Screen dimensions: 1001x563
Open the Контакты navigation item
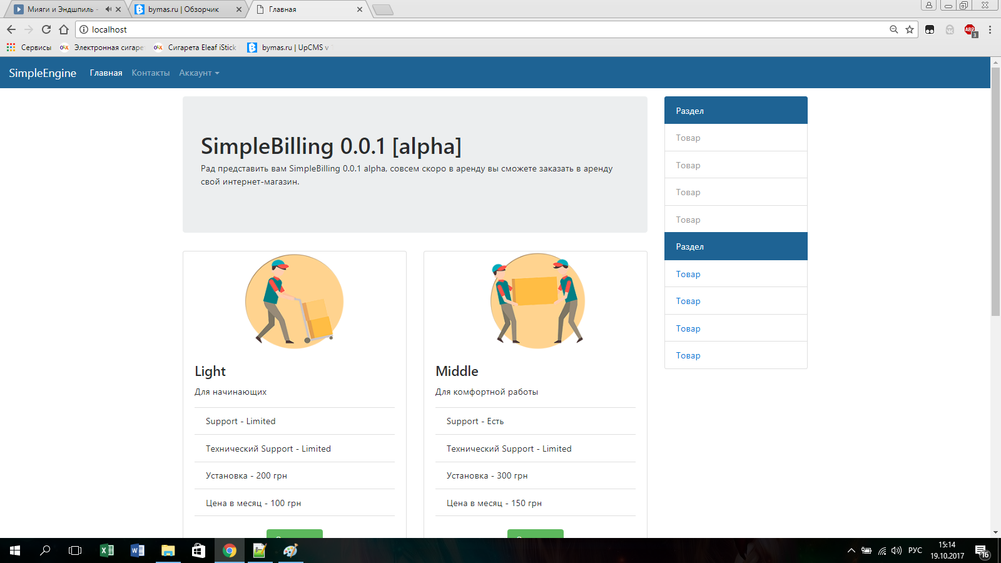click(x=150, y=73)
